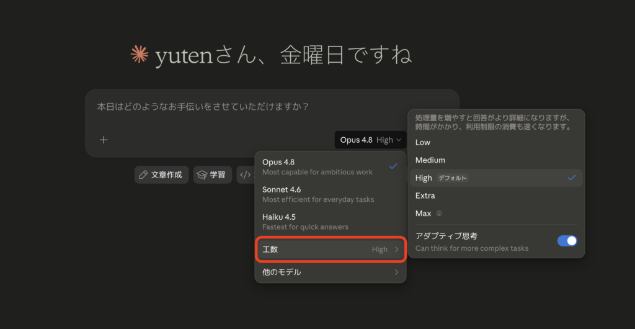This screenshot has width=635, height=329.
Task: Choose the High デフォルト effort level
Action: tap(496, 178)
